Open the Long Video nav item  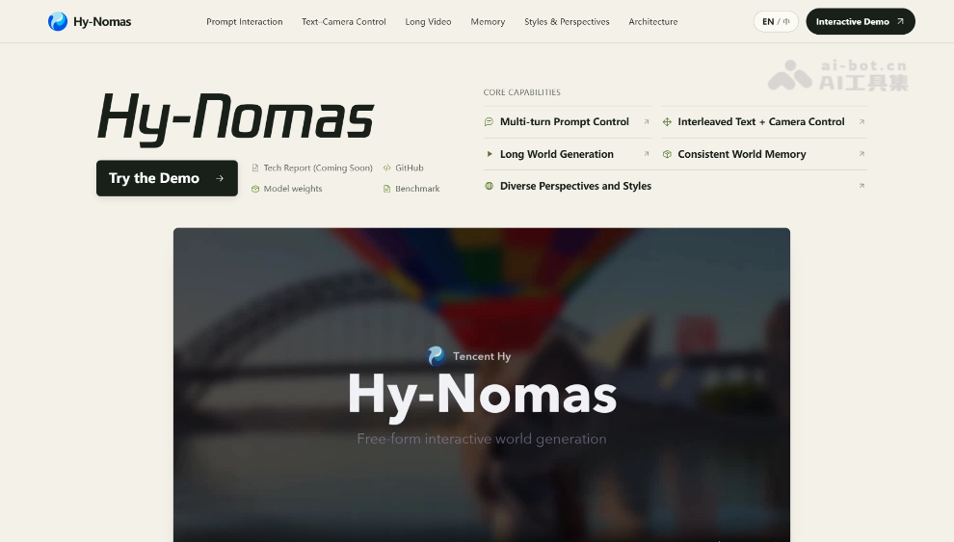pos(428,22)
